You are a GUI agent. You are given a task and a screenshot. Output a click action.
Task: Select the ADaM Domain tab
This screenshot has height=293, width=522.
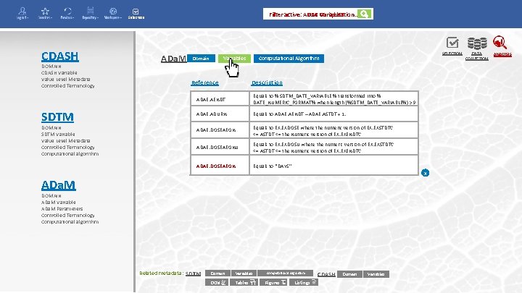pyautogui.click(x=201, y=59)
